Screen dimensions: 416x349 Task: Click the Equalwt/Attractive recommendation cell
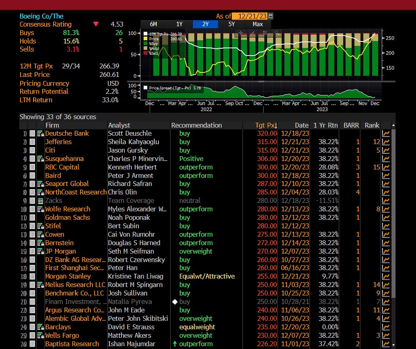coord(207,276)
